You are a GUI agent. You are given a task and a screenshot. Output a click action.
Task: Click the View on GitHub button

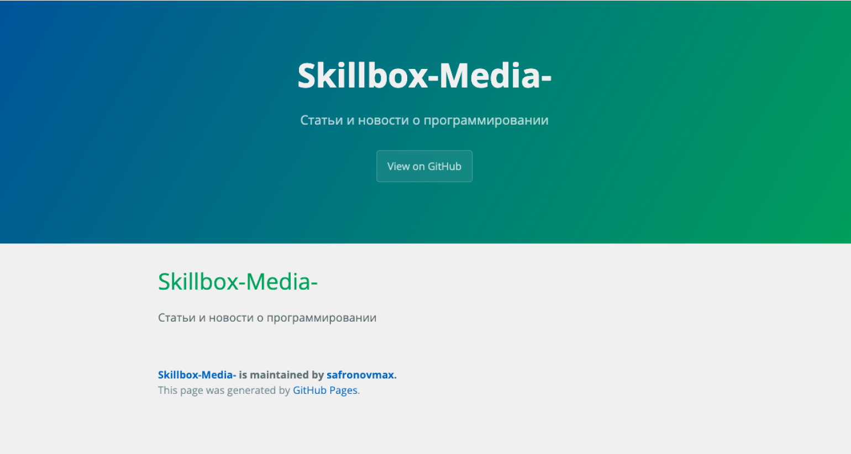(424, 166)
